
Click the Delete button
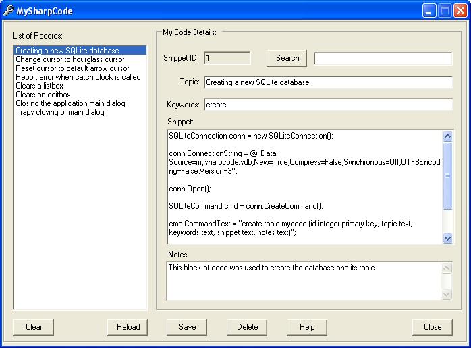pos(247,327)
